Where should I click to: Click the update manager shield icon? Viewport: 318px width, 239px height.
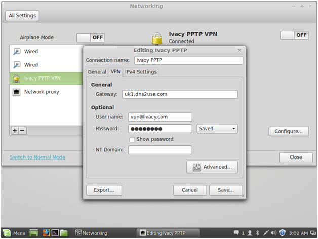click(x=282, y=233)
